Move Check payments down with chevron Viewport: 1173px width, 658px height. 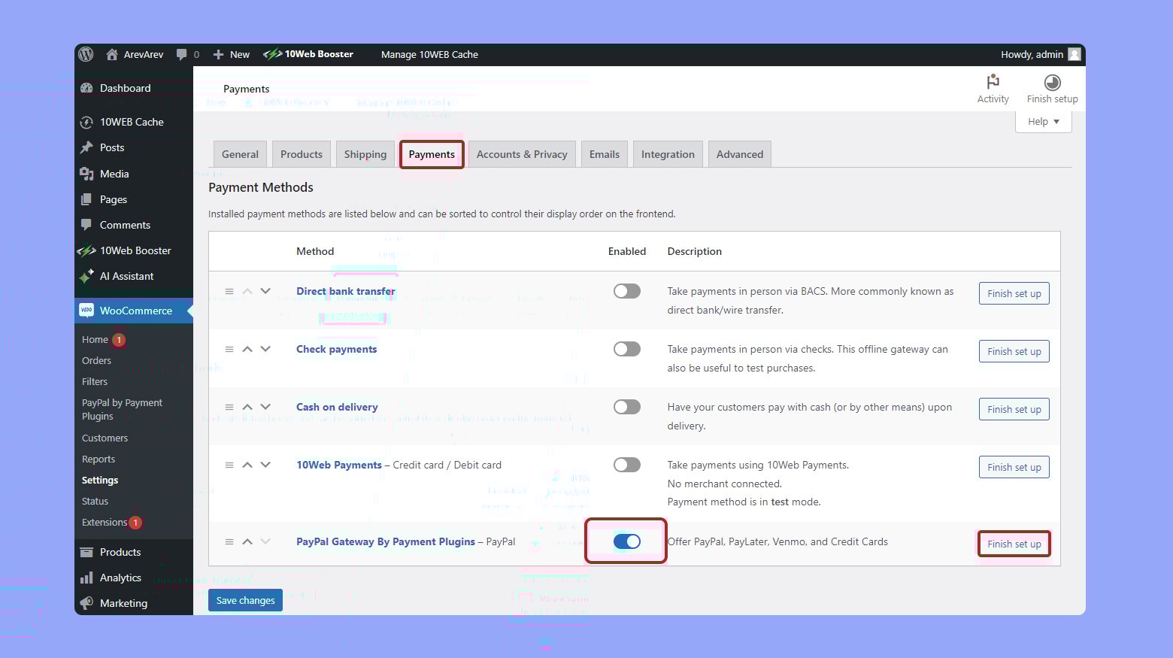pos(265,349)
